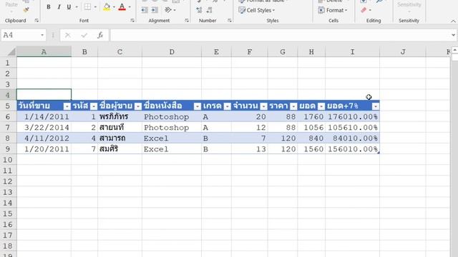
Task: Open Clipboard pane dialog launcher
Action: click(36, 21)
